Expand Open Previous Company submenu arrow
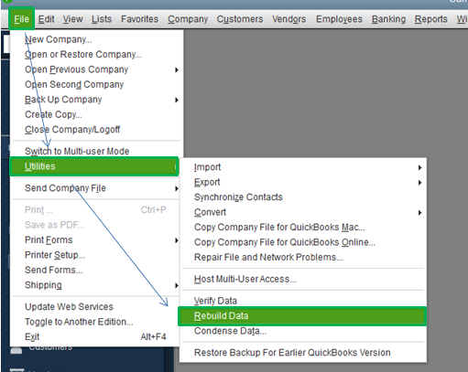Viewport: 468px width, 372px height. [x=177, y=69]
